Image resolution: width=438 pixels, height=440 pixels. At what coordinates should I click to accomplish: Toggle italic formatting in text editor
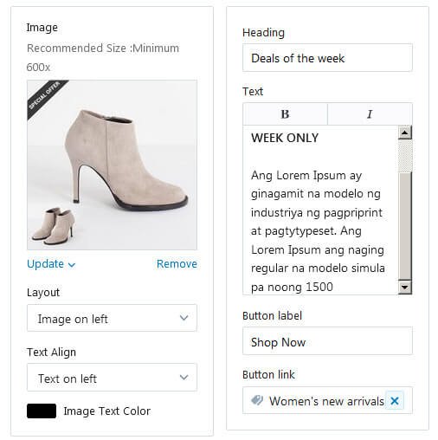(370, 114)
